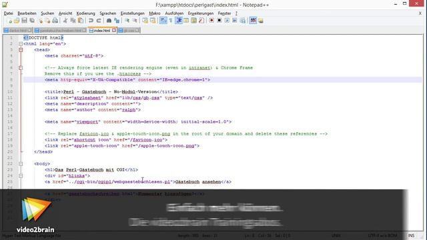Open the question mark help menu

(x=236, y=13)
